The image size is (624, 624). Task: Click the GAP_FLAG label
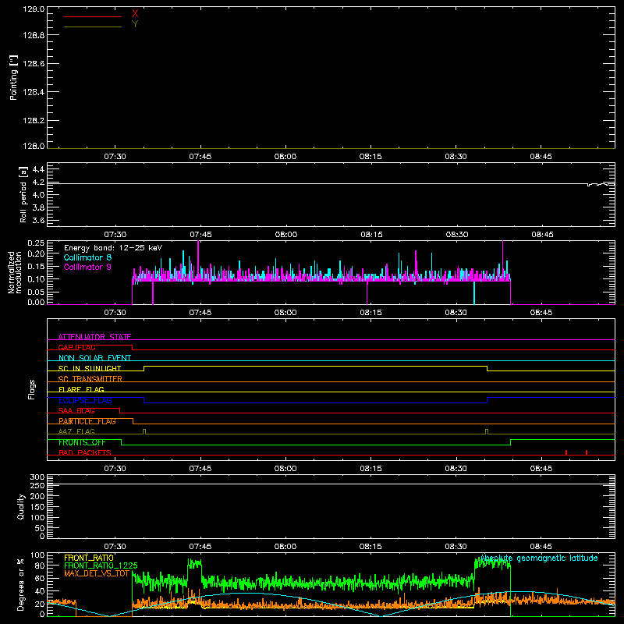[76, 347]
